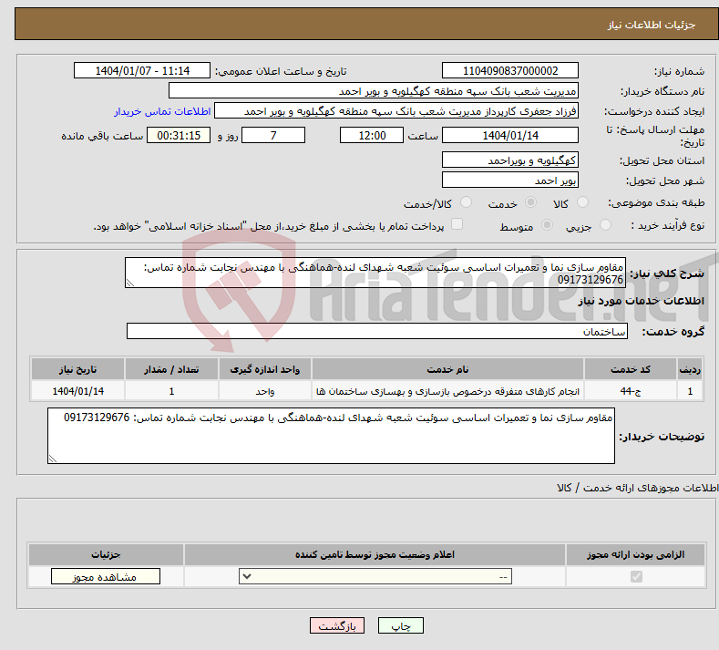Click the delivery province field
This screenshot has width=719, height=650.
coord(510,160)
